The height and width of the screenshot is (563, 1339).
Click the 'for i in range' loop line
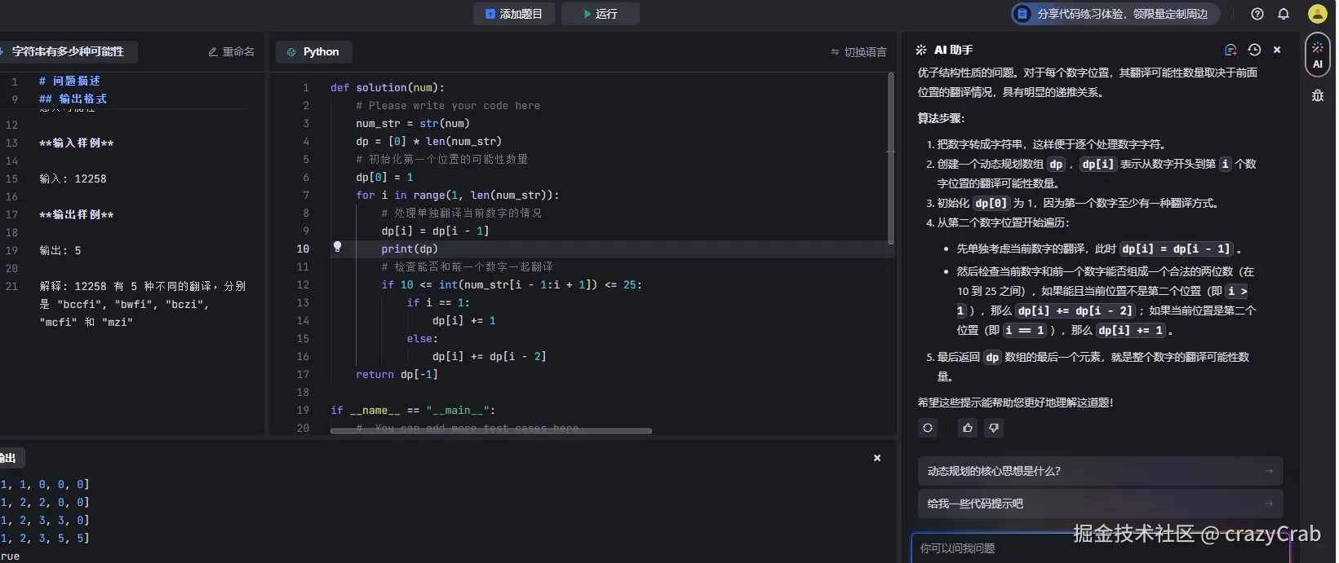pos(458,195)
